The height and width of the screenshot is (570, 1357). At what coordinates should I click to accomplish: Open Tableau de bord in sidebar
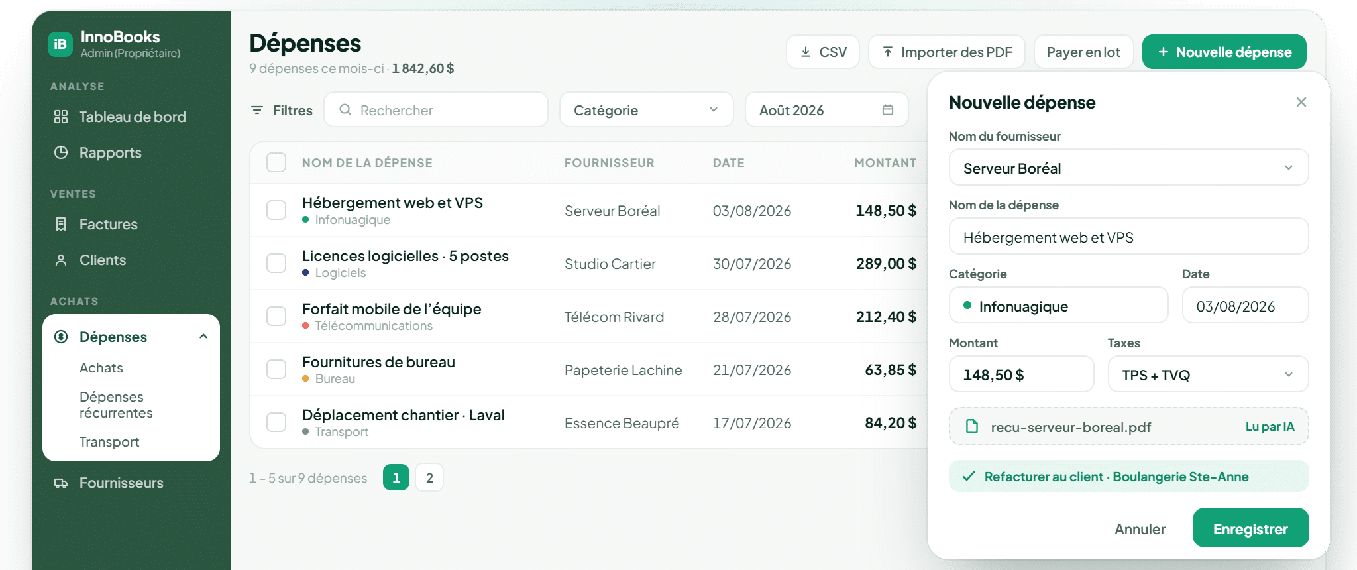point(131,117)
